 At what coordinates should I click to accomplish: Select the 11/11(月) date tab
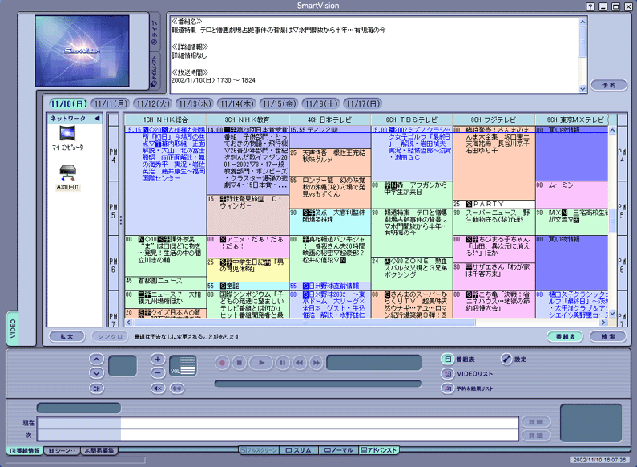tap(110, 104)
